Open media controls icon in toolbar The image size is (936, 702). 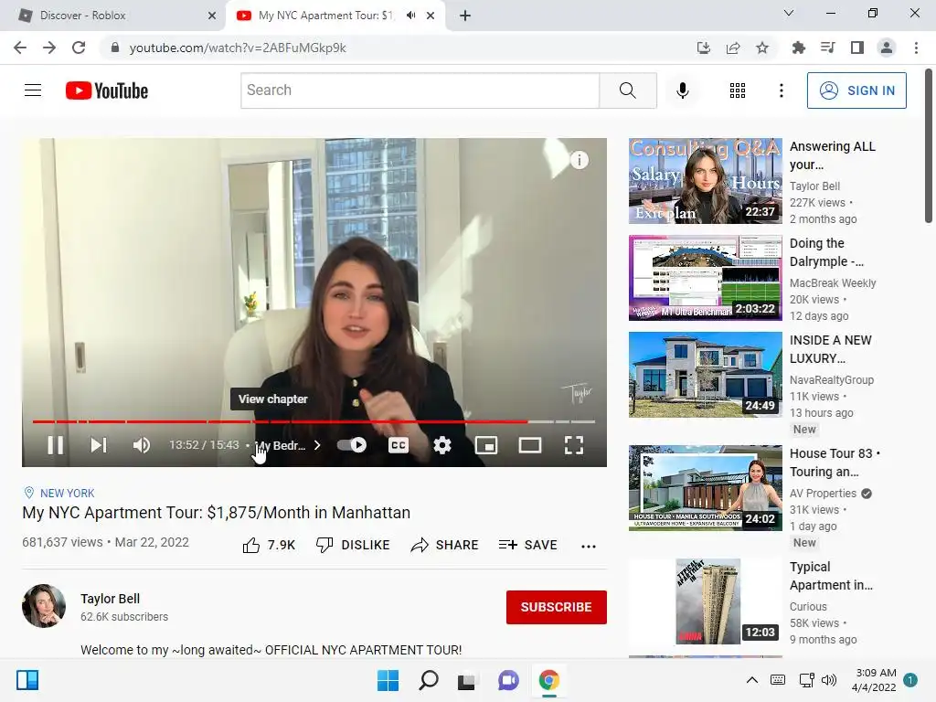[x=828, y=48]
